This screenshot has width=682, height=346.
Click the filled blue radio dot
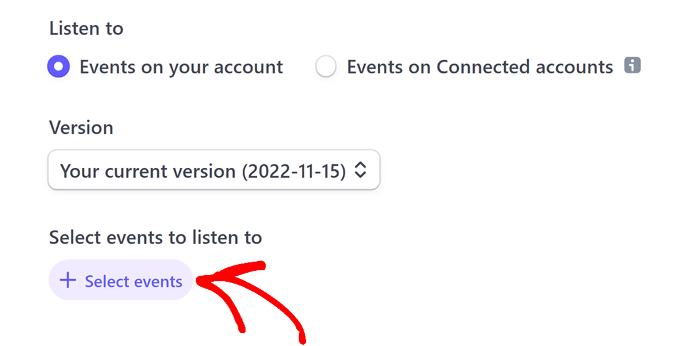point(59,67)
